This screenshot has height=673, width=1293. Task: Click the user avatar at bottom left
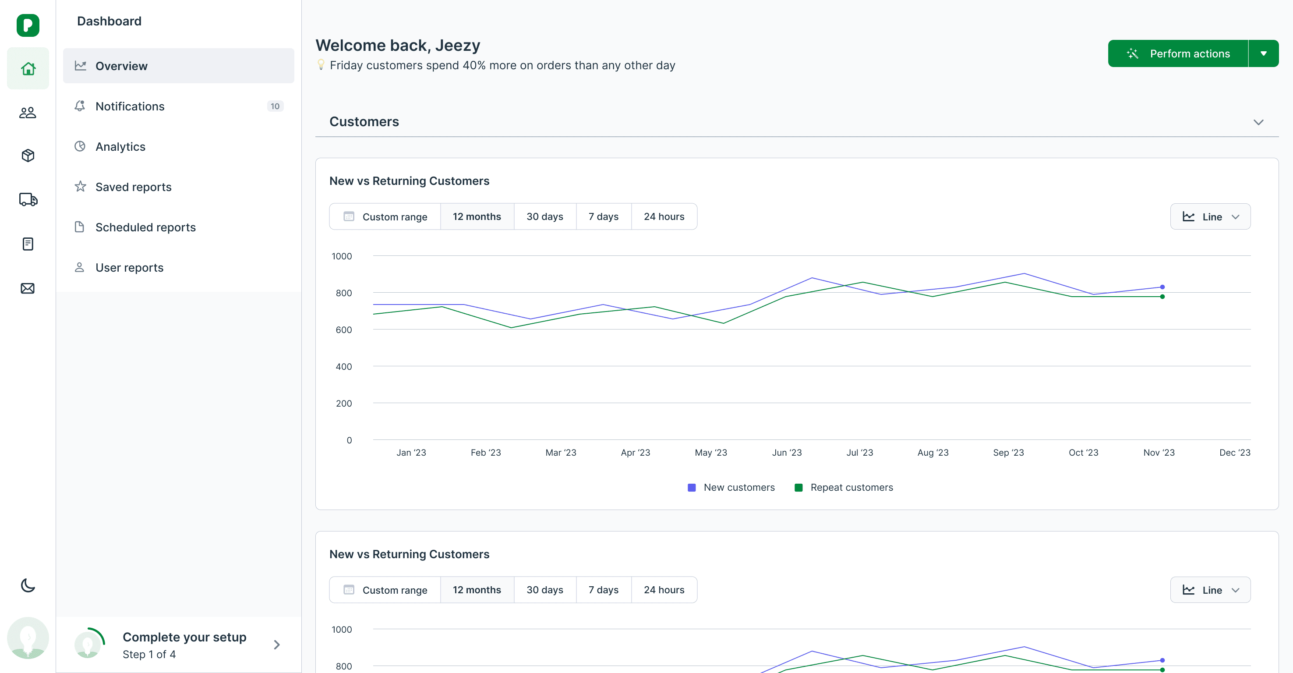coord(28,638)
